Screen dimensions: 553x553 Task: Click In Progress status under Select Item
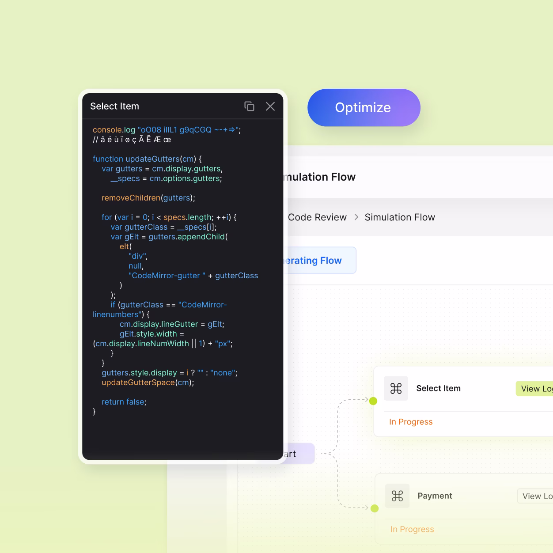click(x=411, y=422)
